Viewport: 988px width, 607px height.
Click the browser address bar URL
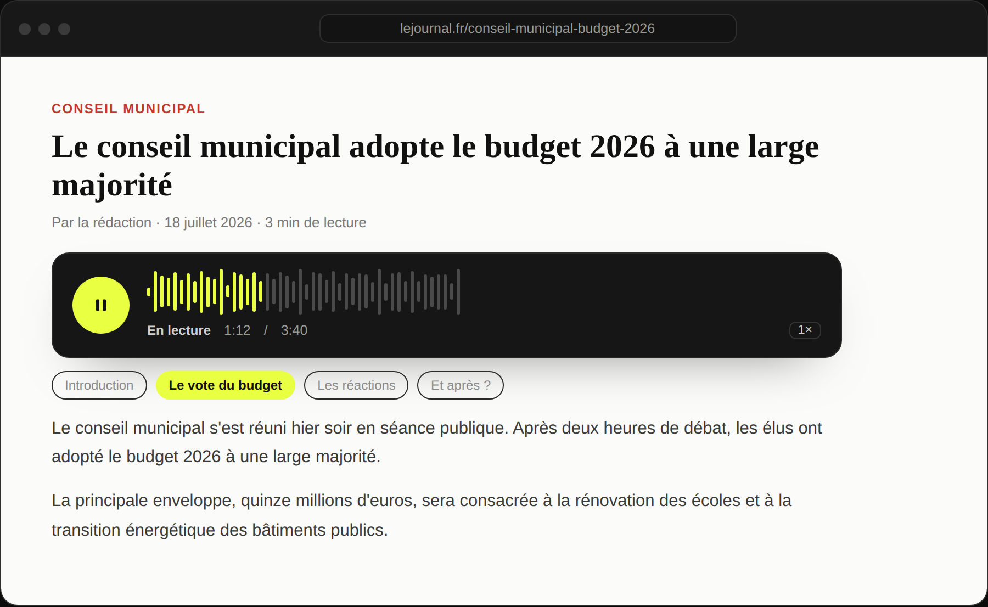tap(527, 29)
